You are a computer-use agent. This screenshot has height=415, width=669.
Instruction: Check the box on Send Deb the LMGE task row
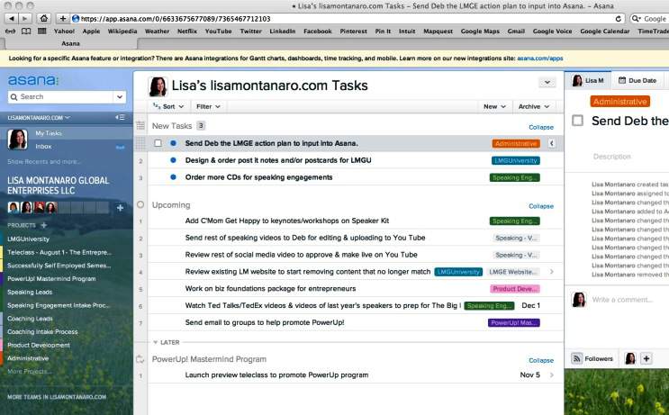click(158, 143)
